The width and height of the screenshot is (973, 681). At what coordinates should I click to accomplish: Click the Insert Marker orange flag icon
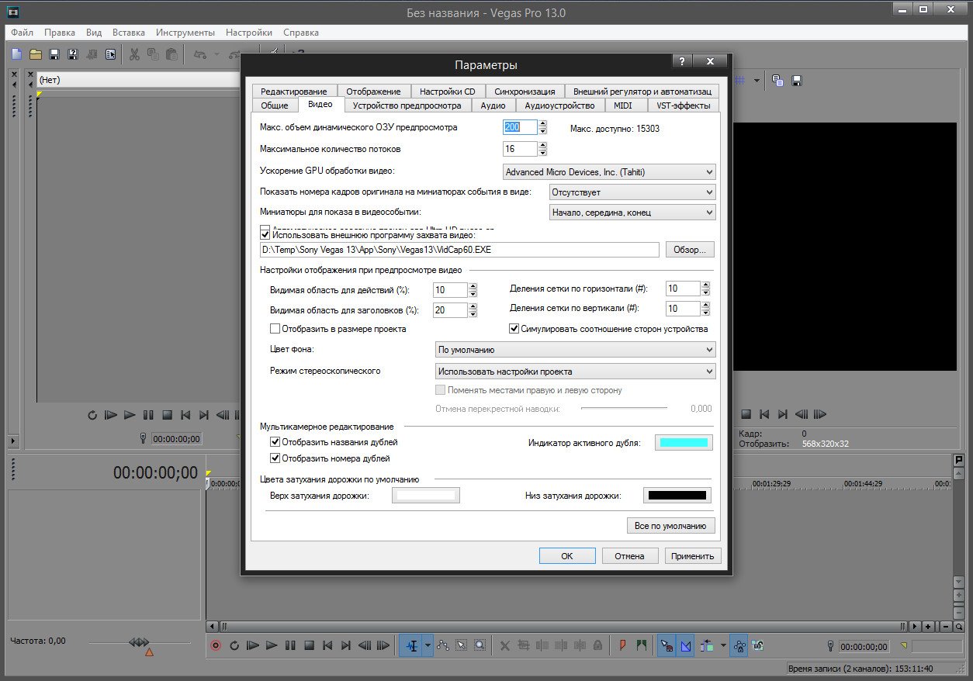click(x=622, y=645)
